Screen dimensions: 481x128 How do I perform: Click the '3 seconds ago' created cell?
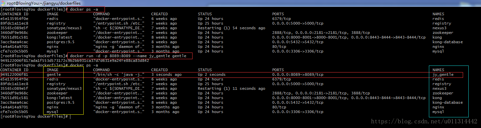(166, 74)
